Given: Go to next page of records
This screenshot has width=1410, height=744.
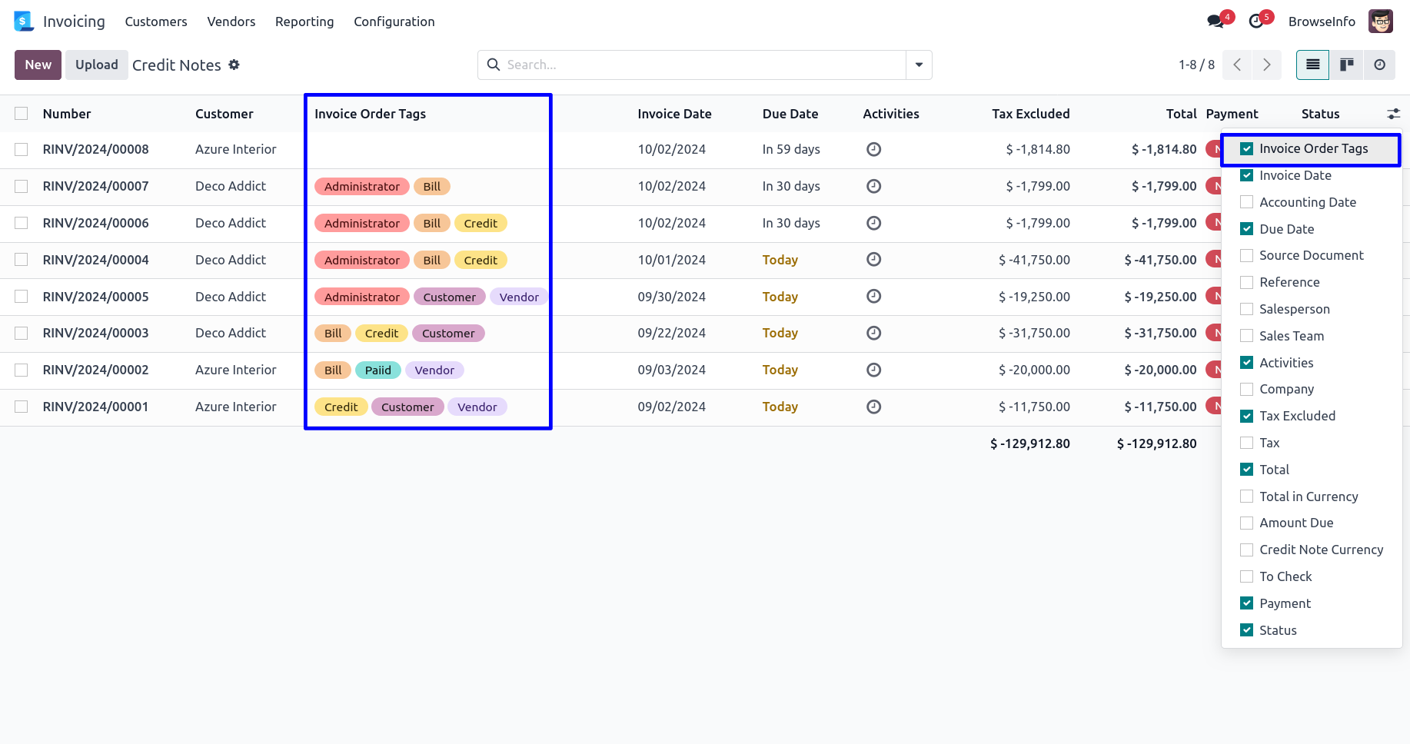Looking at the screenshot, I should [1266, 65].
